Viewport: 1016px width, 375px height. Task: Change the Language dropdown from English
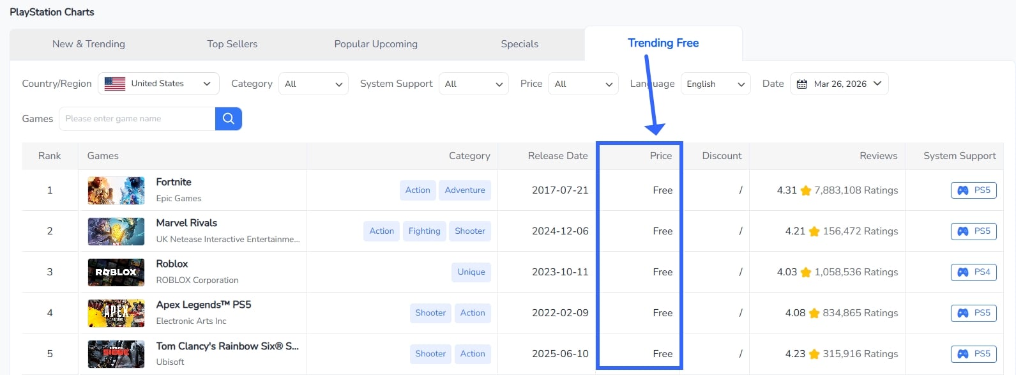click(x=715, y=84)
